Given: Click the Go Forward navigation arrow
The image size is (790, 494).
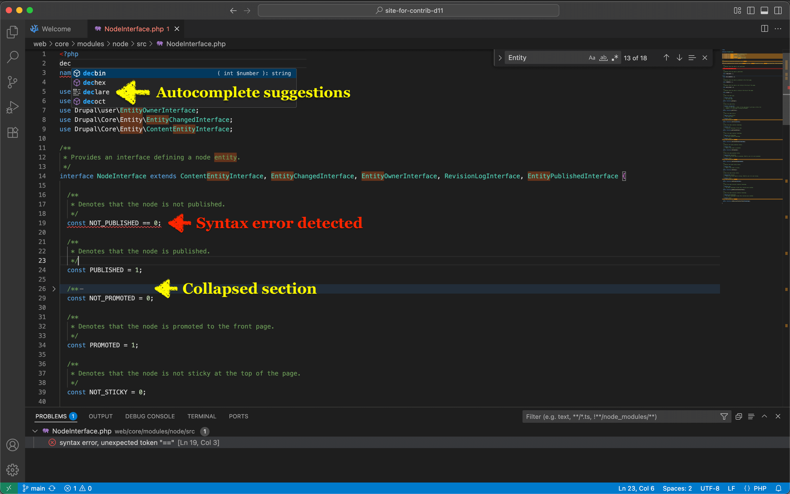Looking at the screenshot, I should [247, 10].
